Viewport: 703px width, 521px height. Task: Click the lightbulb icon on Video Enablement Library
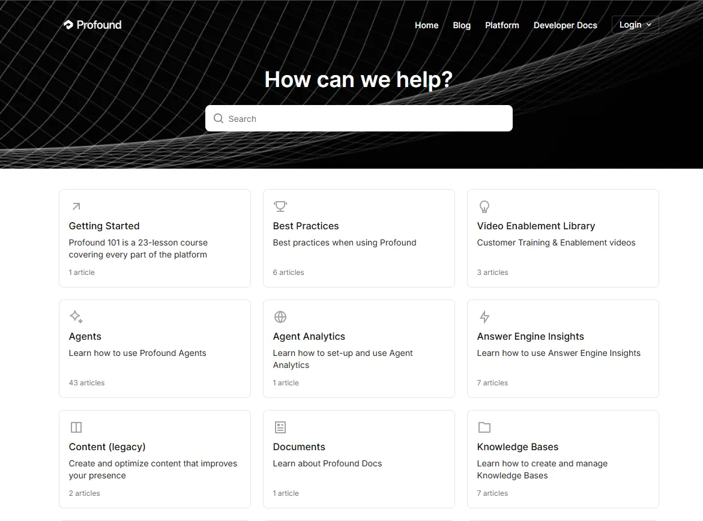point(484,206)
